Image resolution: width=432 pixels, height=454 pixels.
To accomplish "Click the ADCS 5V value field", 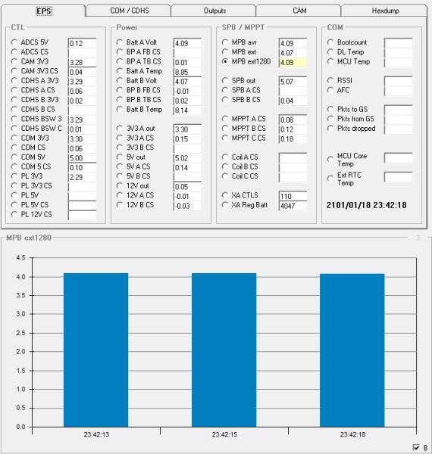I will coord(82,43).
